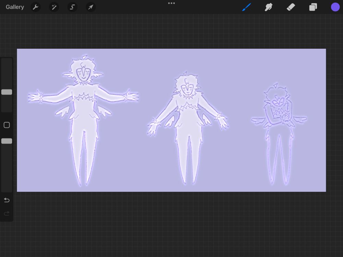Screen dimensions: 343x257
Task: Open the Actions wrench menu
Action: point(36,7)
